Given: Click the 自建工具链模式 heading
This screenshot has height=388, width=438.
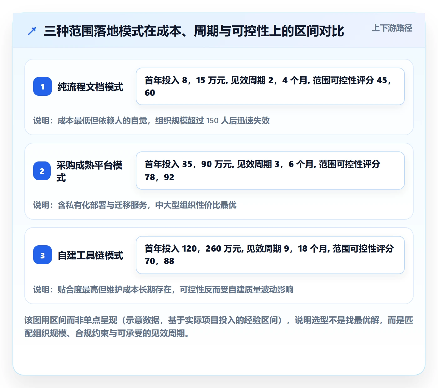Looking at the screenshot, I should coord(90,255).
